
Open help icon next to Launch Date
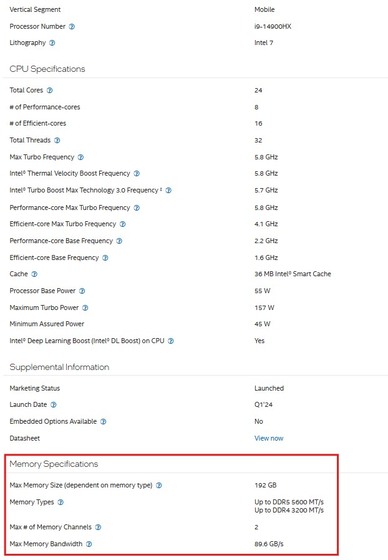pyautogui.click(x=54, y=404)
